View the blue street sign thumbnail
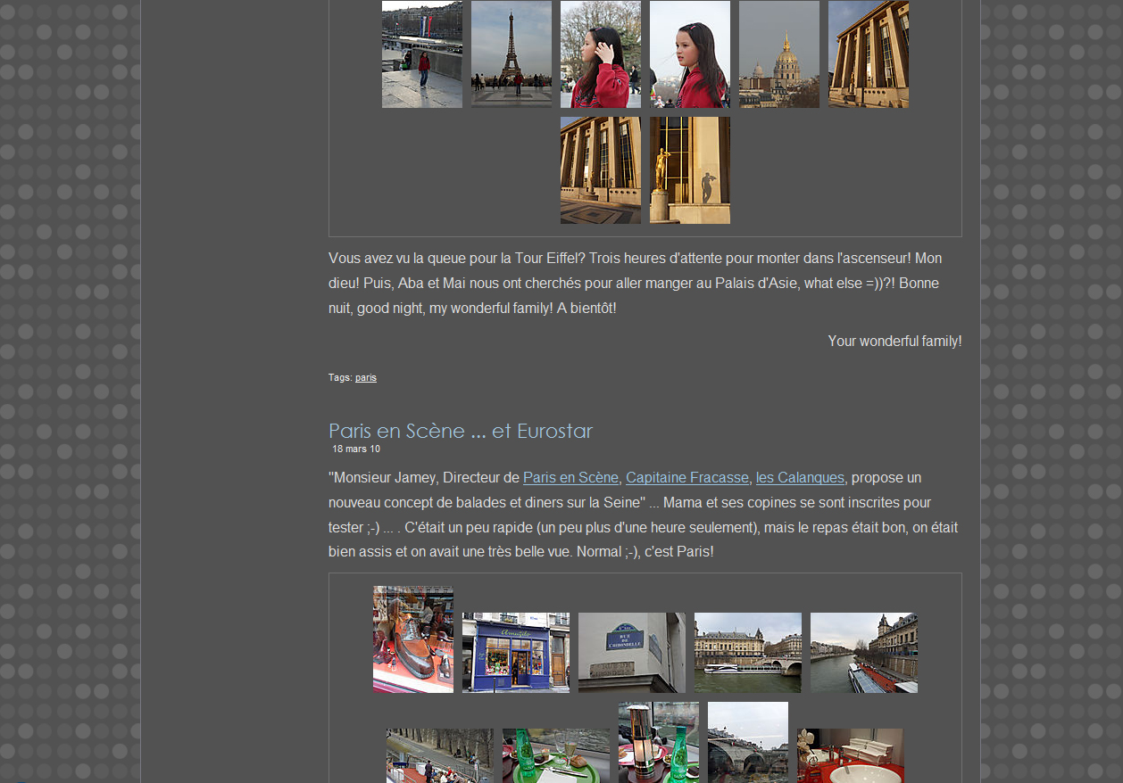The image size is (1123, 783). pyautogui.click(x=631, y=653)
